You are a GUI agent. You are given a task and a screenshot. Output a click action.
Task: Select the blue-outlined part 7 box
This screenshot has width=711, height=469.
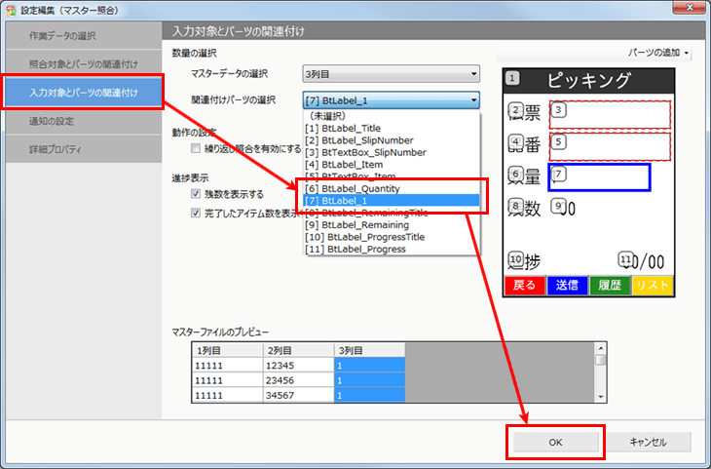click(x=600, y=176)
